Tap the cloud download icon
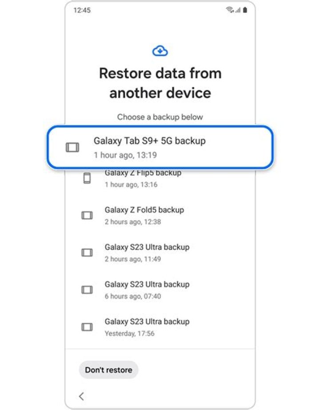Screen dimensions: 320x410 pyautogui.click(x=160, y=51)
